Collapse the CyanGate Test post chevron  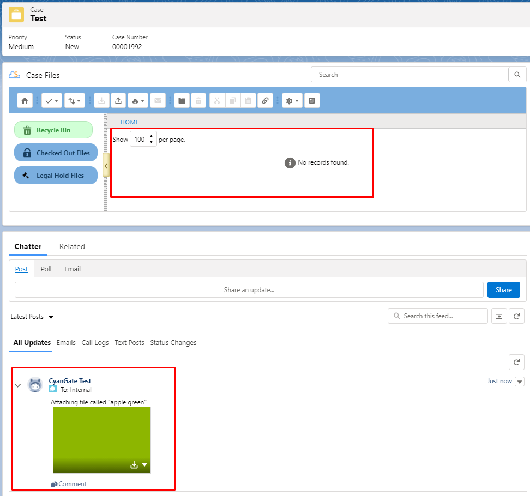click(x=17, y=385)
